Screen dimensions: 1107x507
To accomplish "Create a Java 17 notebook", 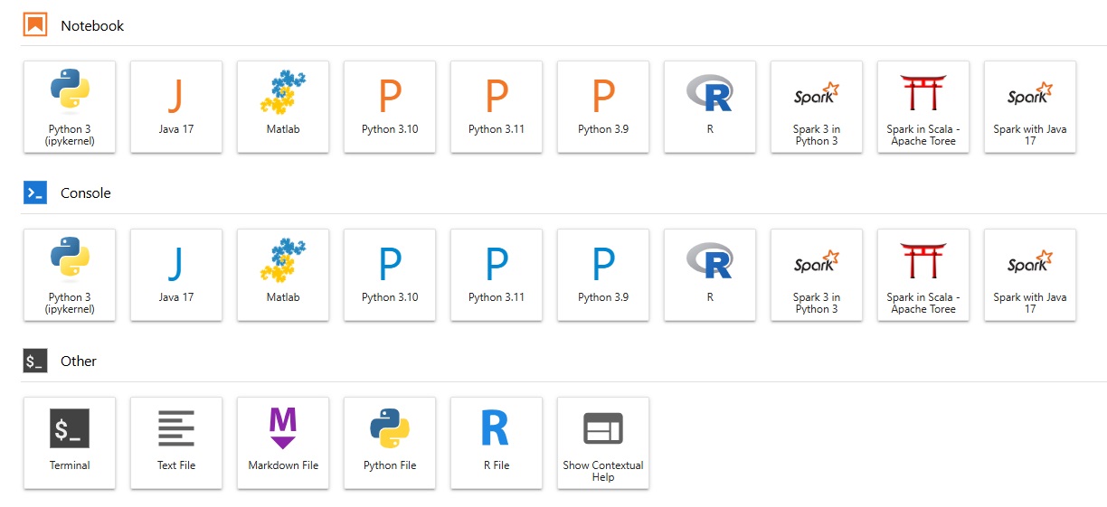I will tap(176, 106).
